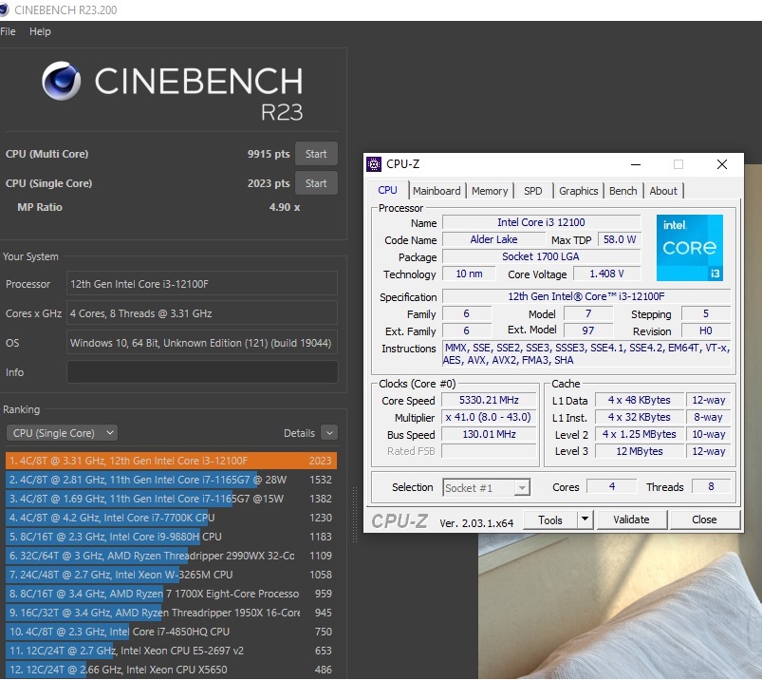The image size is (762, 680).
Task: Start the CPU Multi Core test
Action: pyautogui.click(x=316, y=154)
